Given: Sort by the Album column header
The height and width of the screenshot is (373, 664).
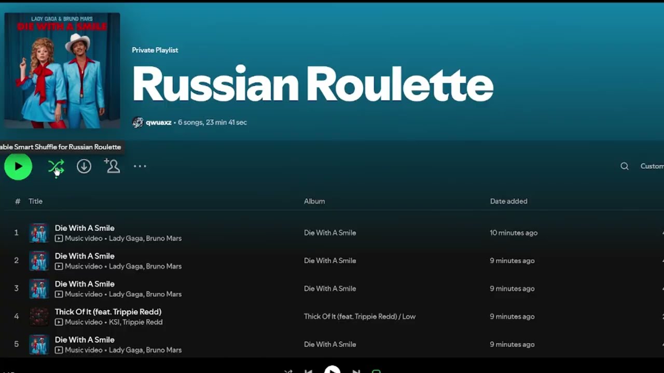Looking at the screenshot, I should coord(314,201).
